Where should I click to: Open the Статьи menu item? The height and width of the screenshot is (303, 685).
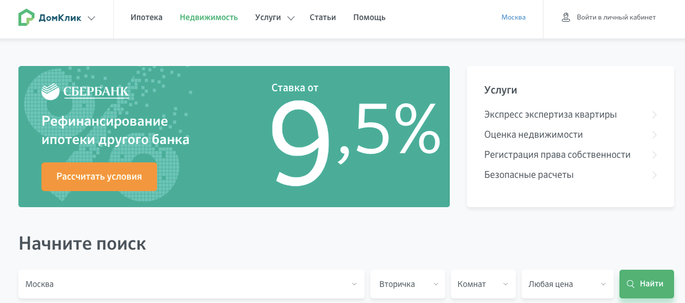[323, 17]
